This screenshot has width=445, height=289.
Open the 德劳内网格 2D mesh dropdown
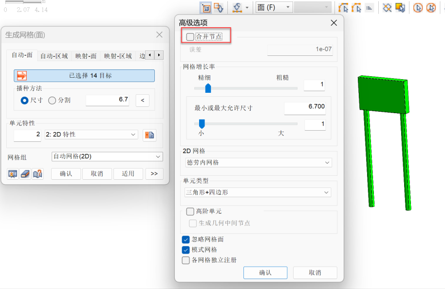click(x=259, y=163)
